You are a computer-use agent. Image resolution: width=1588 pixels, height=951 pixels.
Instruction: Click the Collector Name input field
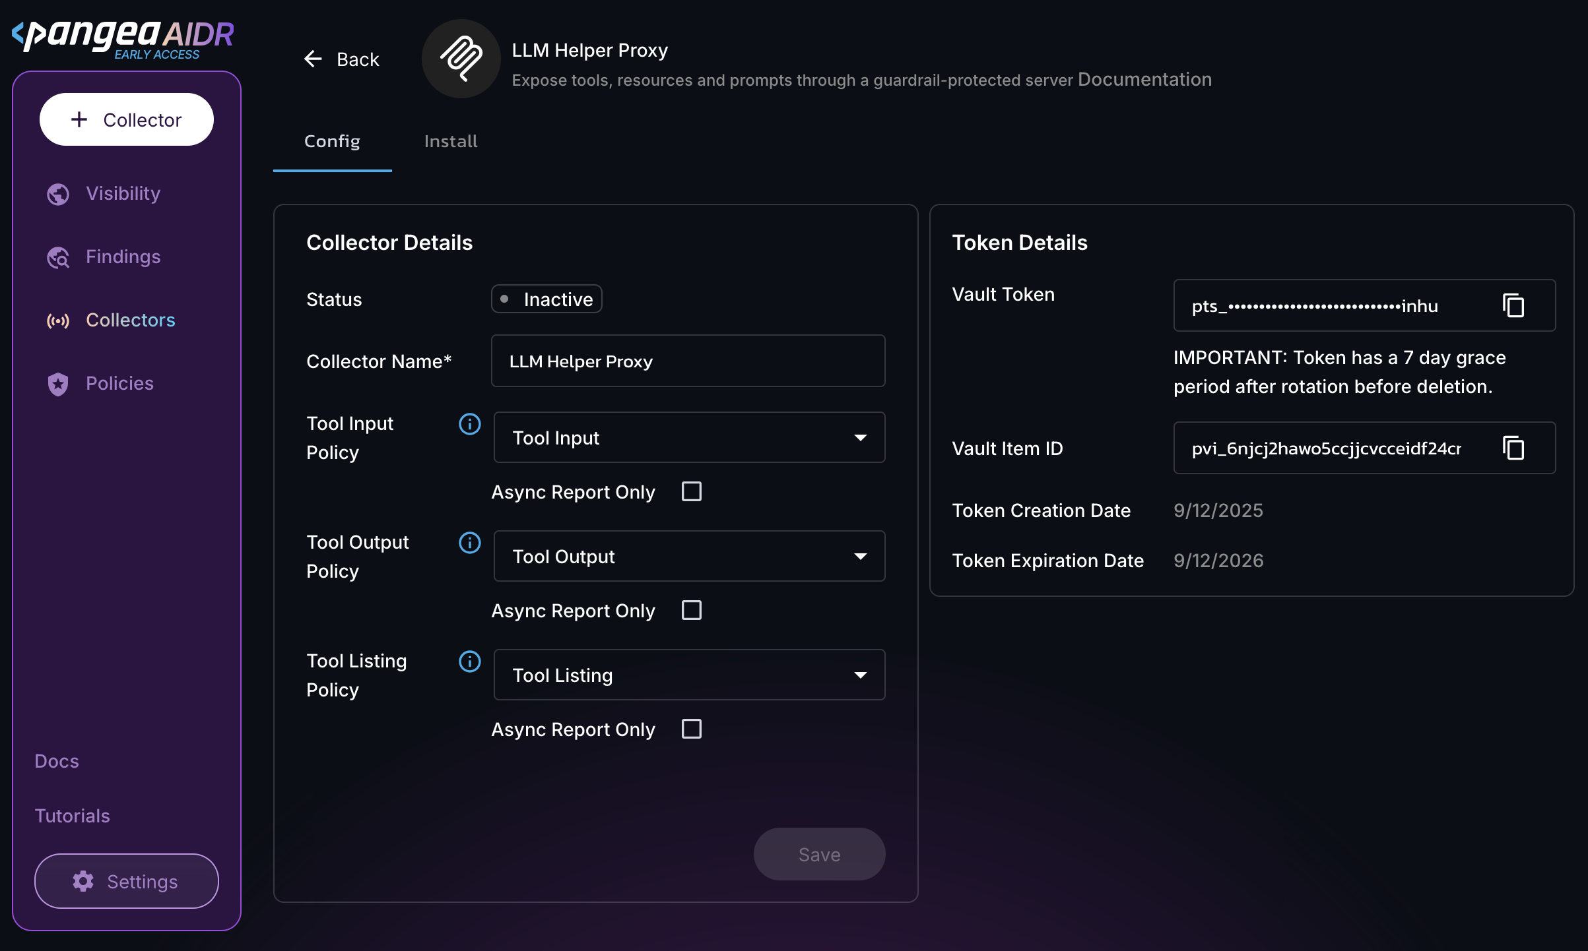pos(687,361)
